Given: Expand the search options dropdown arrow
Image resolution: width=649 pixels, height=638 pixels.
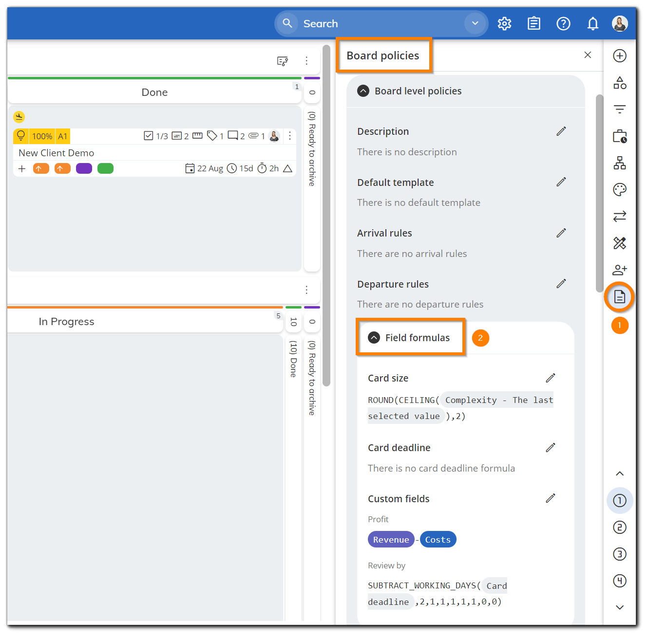Looking at the screenshot, I should pos(475,23).
